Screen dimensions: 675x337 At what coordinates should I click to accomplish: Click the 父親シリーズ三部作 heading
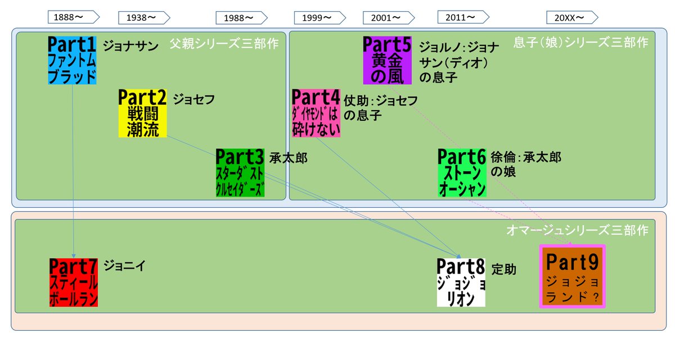tap(224, 43)
